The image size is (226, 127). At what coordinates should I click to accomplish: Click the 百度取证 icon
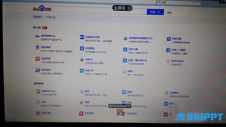pyautogui.click(x=82, y=49)
